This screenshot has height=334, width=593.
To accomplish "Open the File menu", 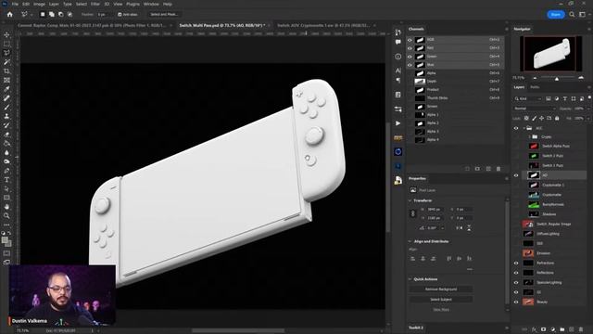I will tap(15, 4).
